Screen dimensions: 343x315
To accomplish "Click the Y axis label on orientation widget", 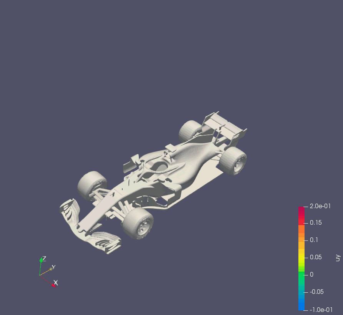I will coord(53,267).
